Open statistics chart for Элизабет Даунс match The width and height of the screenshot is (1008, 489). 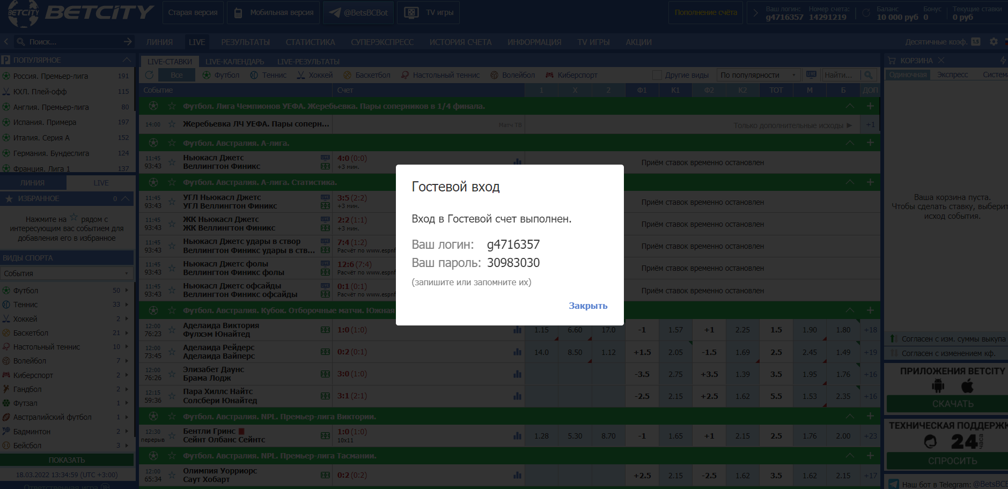(517, 374)
